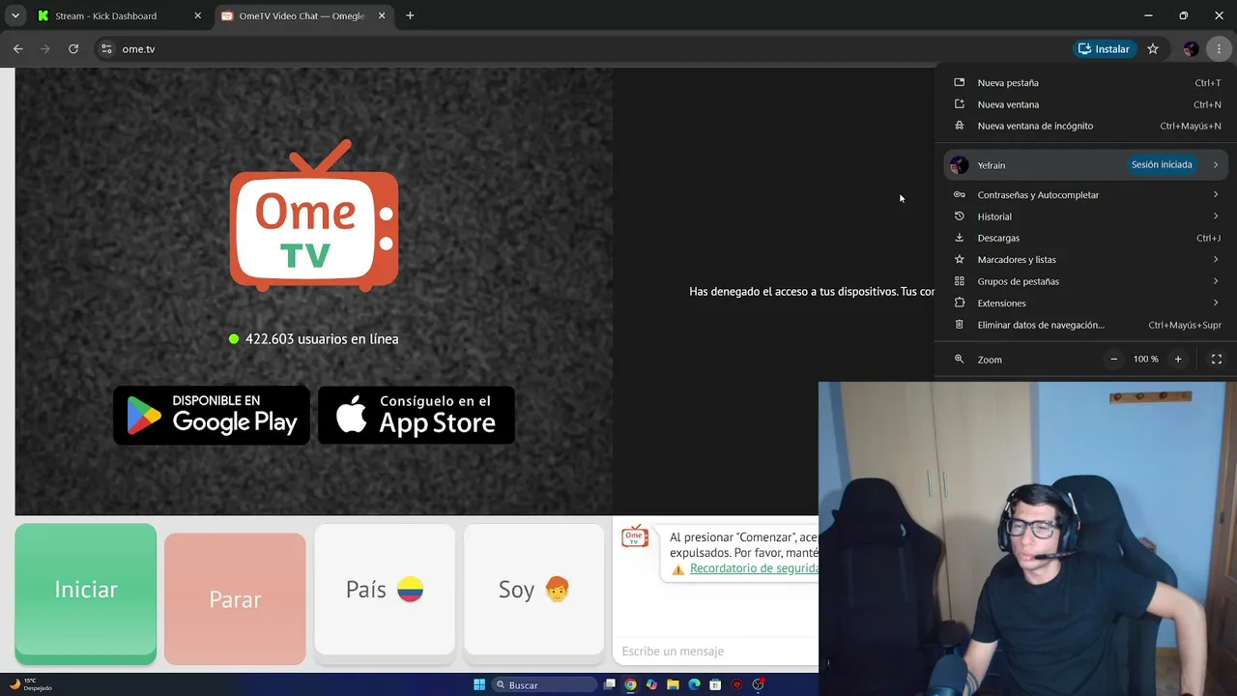
Task: Toggle fullscreen mode icon in Zoom row
Action: pyautogui.click(x=1217, y=359)
